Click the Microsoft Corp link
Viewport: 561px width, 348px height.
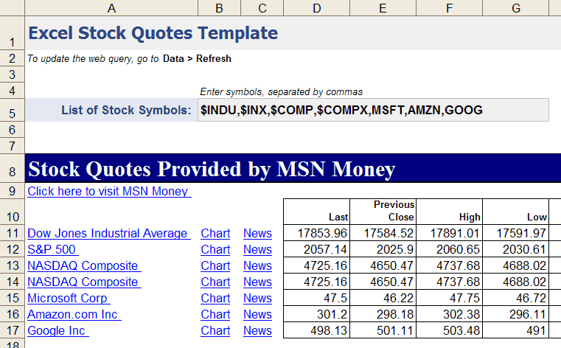click(x=67, y=299)
